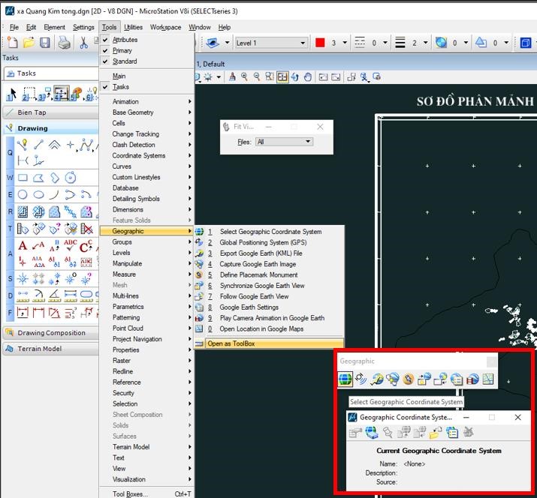Uncheck Attributes in the Tools menu

(124, 40)
